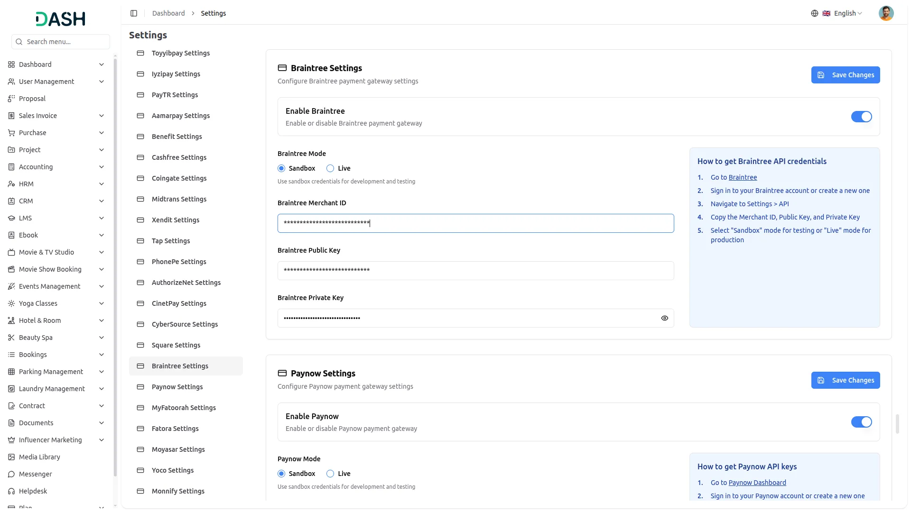Save changes for Braintree Settings
Image resolution: width=911 pixels, height=512 pixels.
[x=846, y=75]
